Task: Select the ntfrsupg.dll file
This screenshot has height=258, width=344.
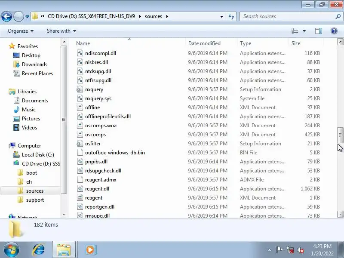Action: (98, 80)
